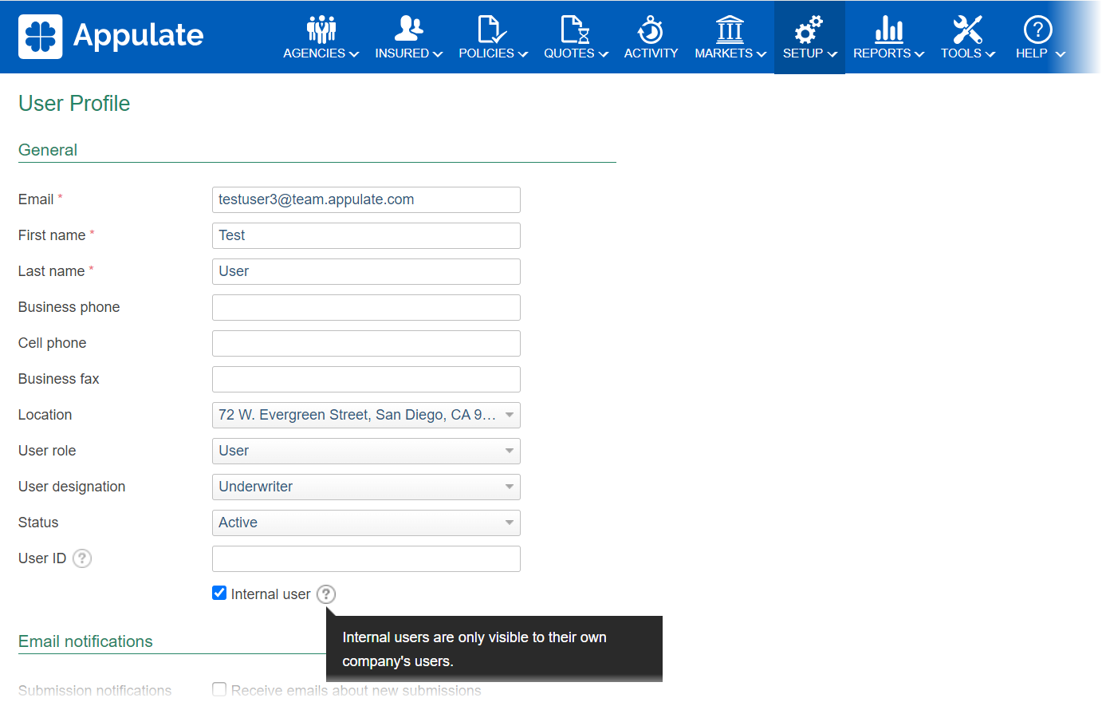Open the Agencies people icon menu
The height and width of the screenshot is (710, 1102).
tap(321, 30)
